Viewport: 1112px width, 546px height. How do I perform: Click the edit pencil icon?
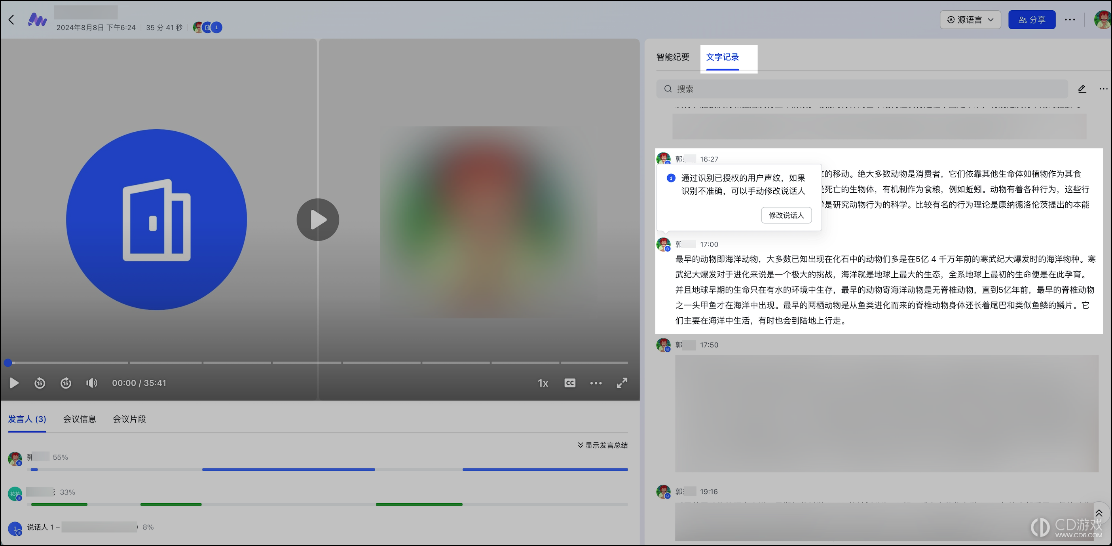(1082, 89)
